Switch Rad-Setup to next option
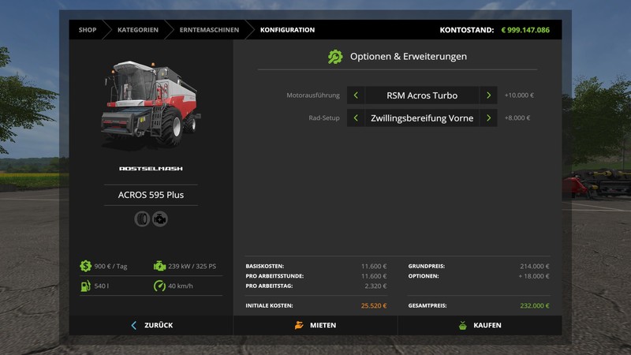Image resolution: width=631 pixels, height=355 pixels. coord(488,118)
